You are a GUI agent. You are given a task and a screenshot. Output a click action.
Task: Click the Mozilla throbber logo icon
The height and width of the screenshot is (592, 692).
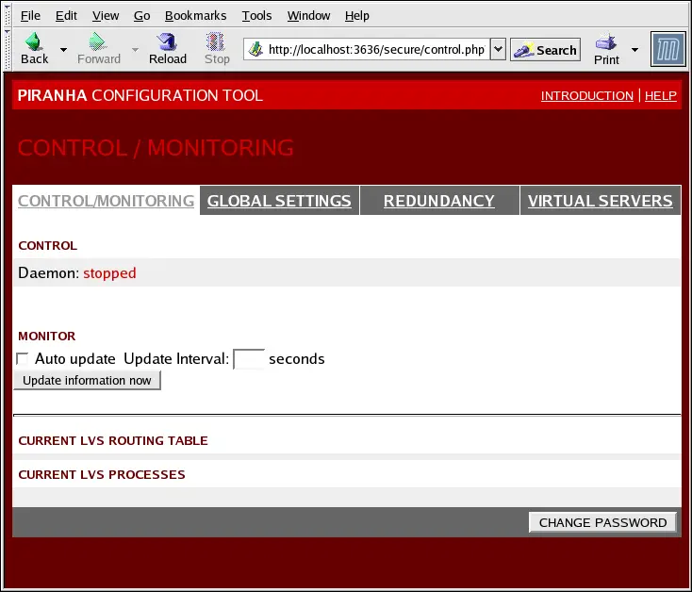[x=667, y=49]
